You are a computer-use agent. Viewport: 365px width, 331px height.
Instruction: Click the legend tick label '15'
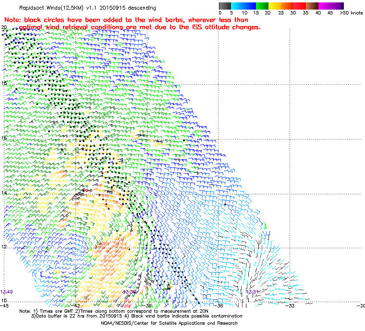pyautogui.click(x=256, y=13)
